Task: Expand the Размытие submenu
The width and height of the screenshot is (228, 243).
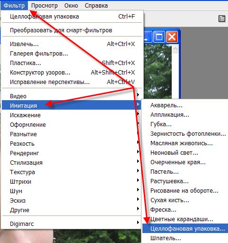Action: [71, 134]
